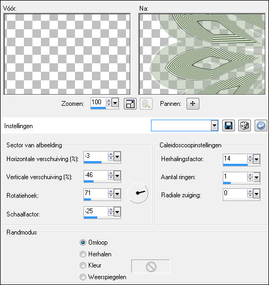The height and width of the screenshot is (285, 269).
Task: Click the zoom magnifier preview icon
Action: 146,104
